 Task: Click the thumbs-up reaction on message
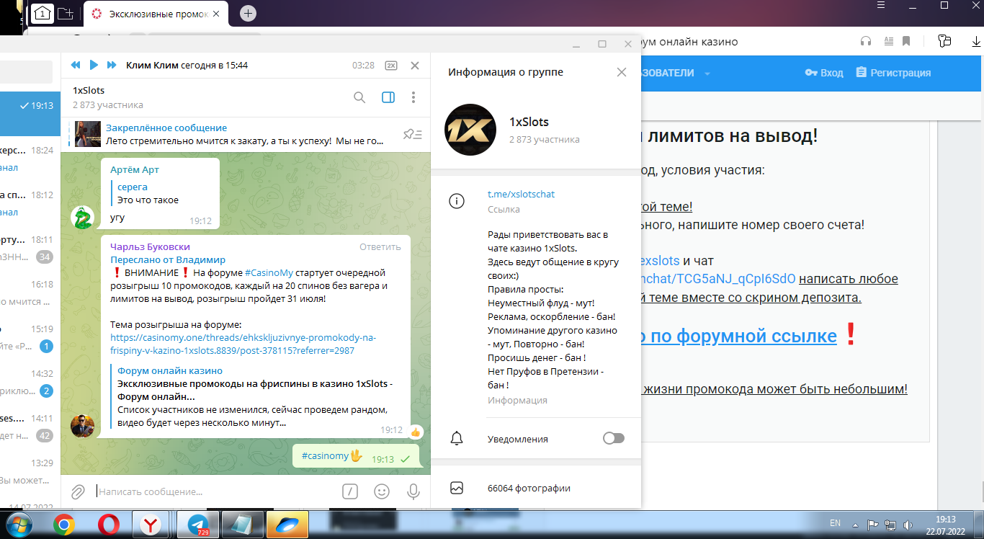(x=416, y=432)
